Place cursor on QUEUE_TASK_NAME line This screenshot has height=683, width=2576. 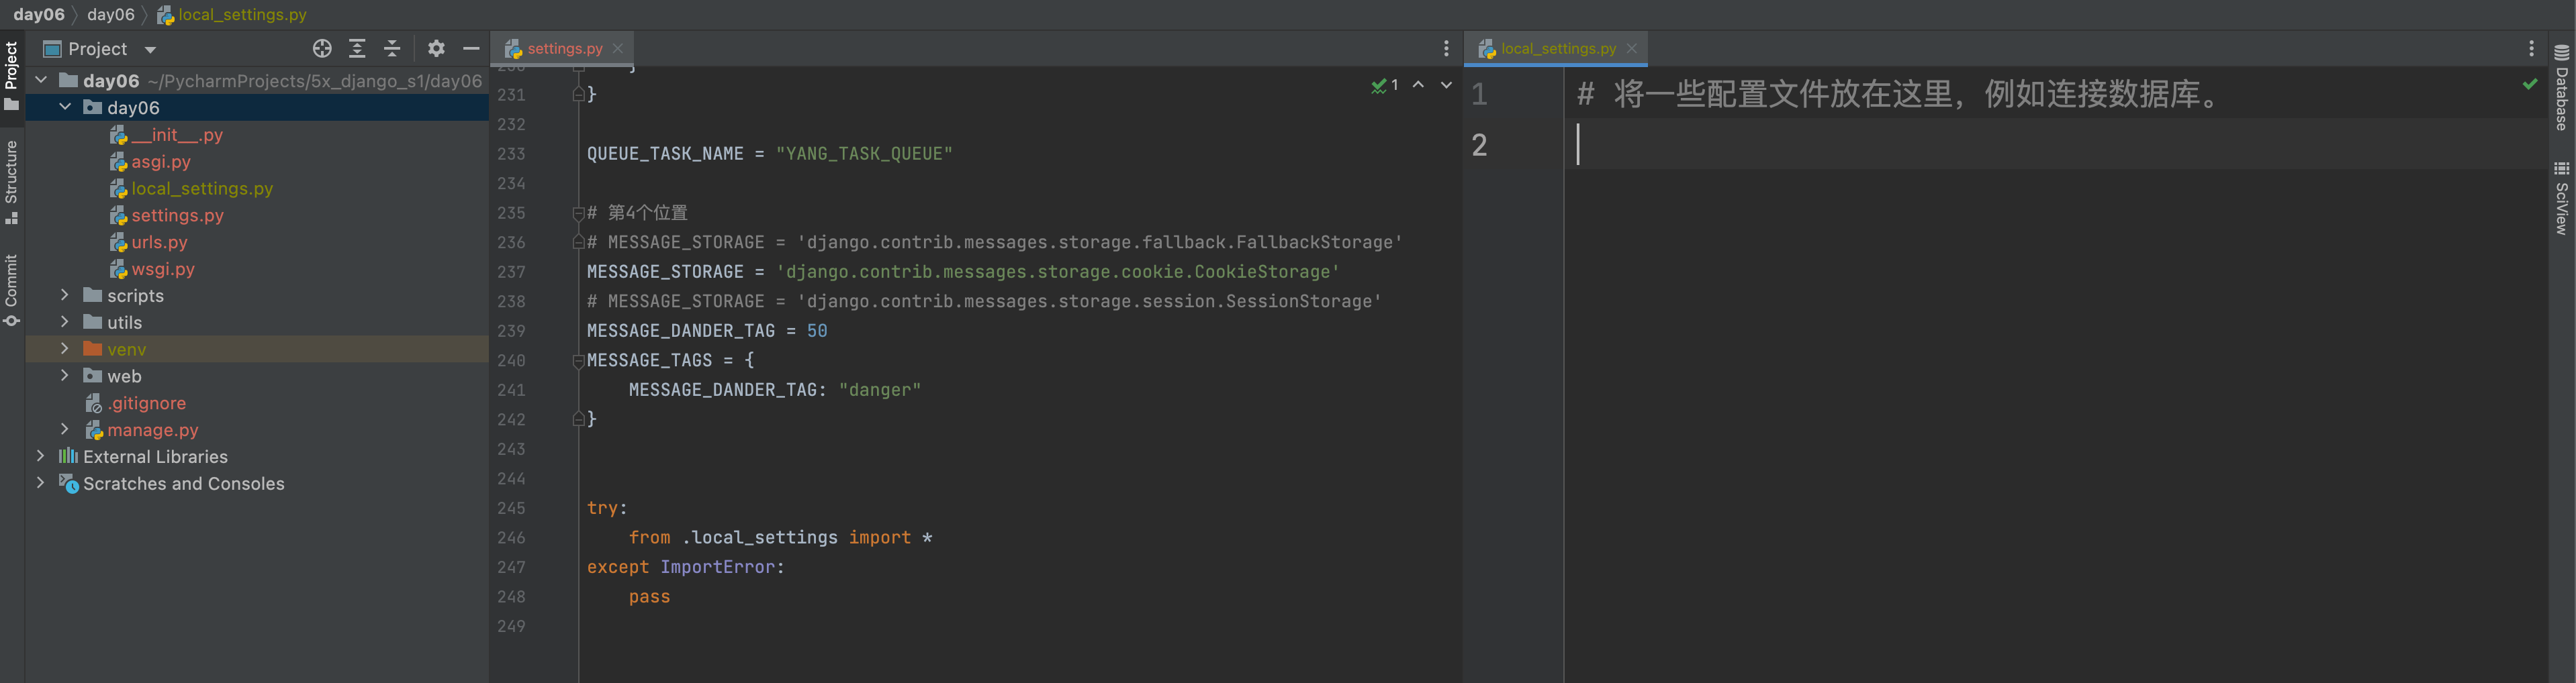pos(770,154)
